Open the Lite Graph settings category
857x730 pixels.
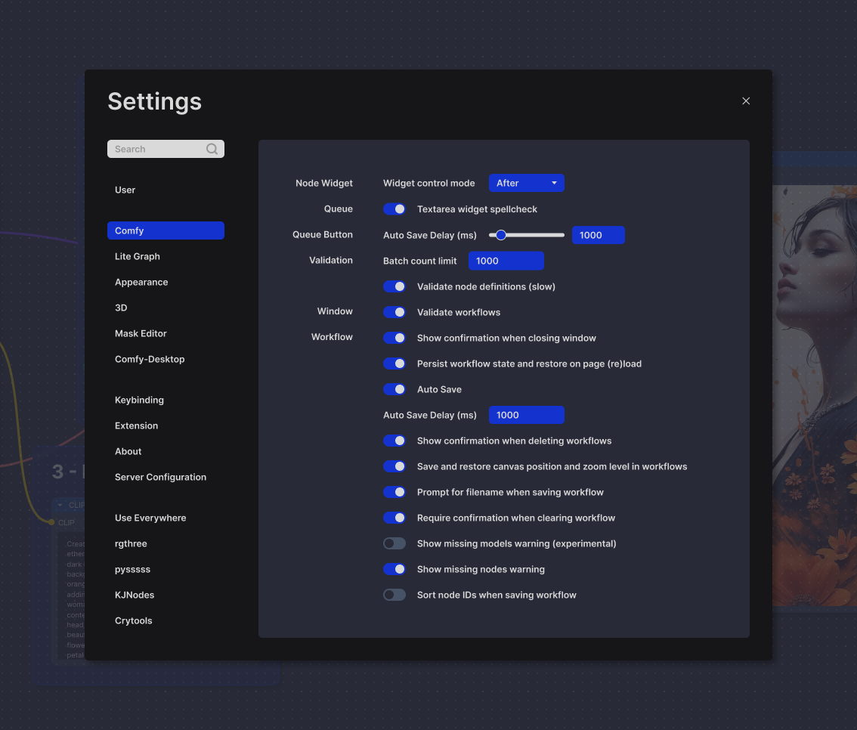tap(138, 256)
